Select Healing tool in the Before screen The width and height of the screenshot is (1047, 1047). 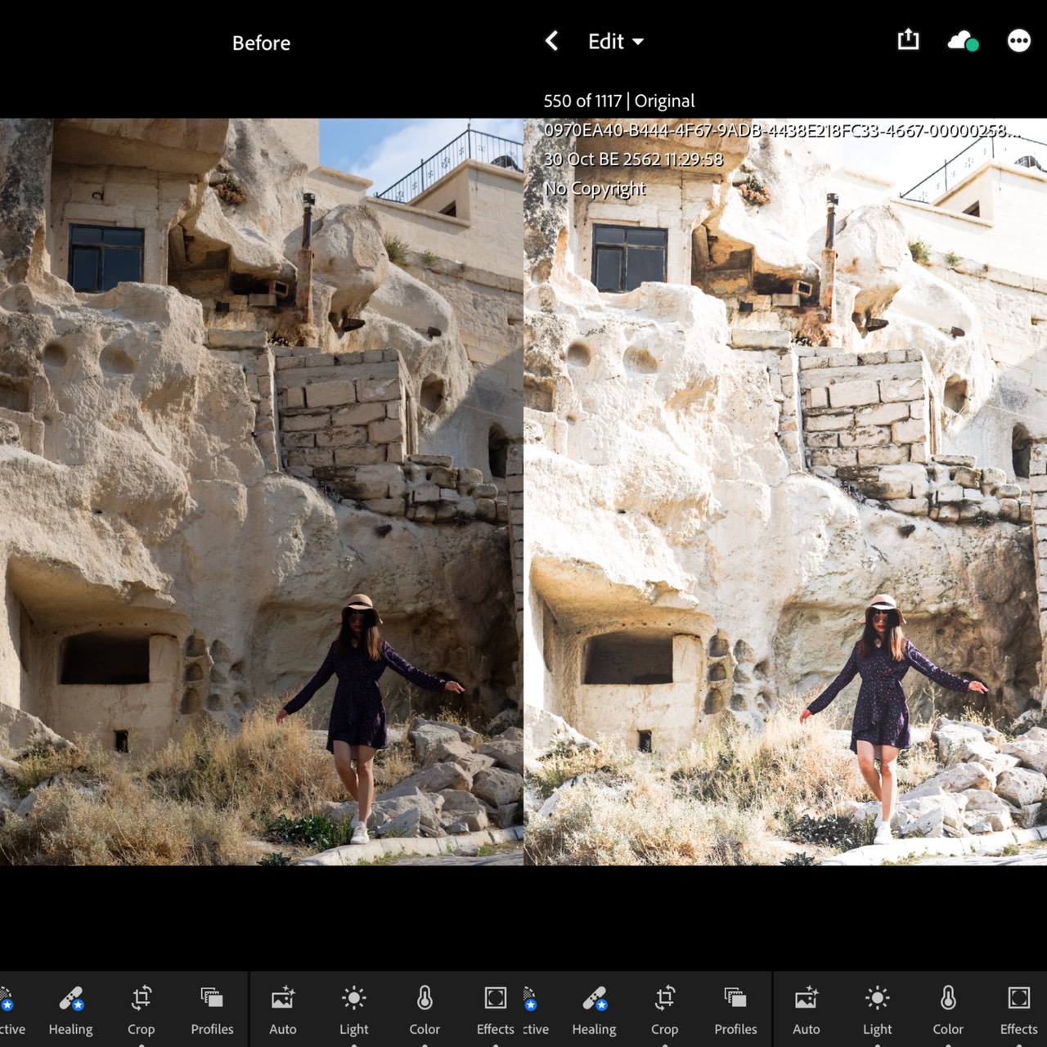click(70, 1011)
